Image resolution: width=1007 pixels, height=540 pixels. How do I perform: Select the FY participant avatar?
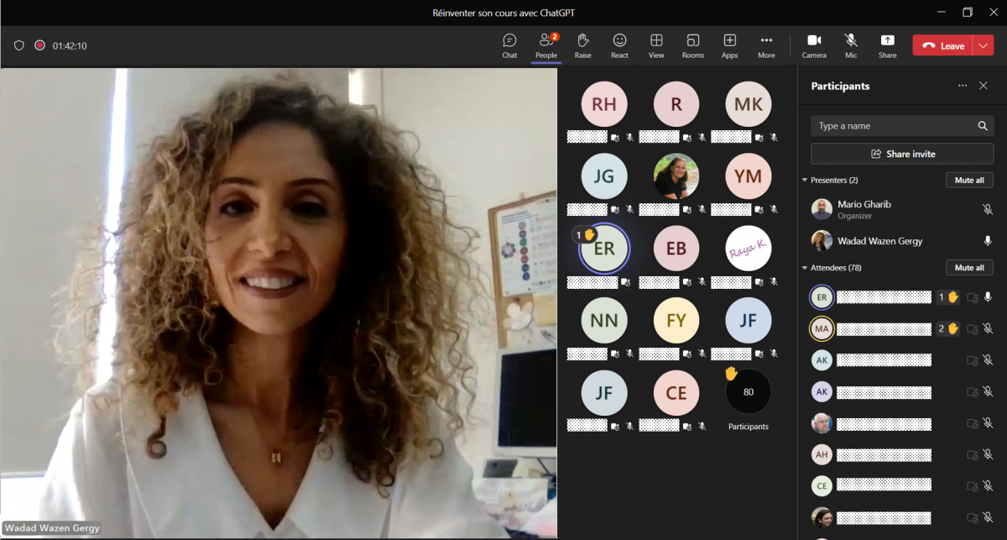pos(676,321)
